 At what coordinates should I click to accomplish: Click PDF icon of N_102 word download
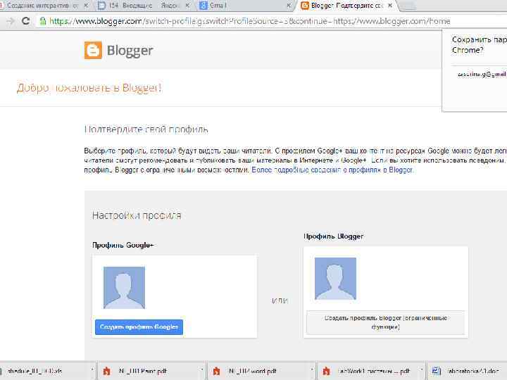coord(216,371)
